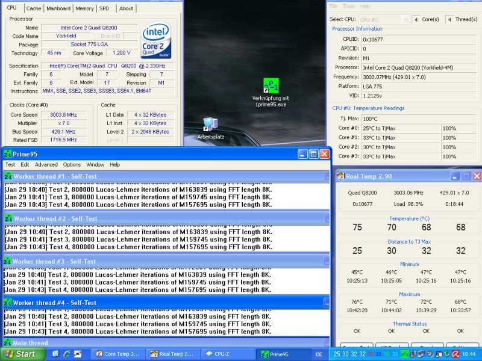Open the Test menu in Prime95
482x361 pixels.
coord(10,164)
